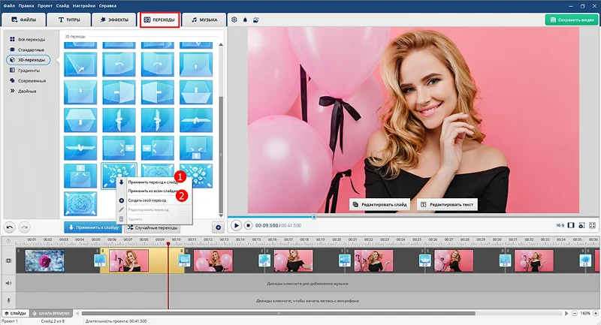The image size is (601, 325).
Task: Choose Применить ко всем слайдам in context menu
Action: pos(153,191)
